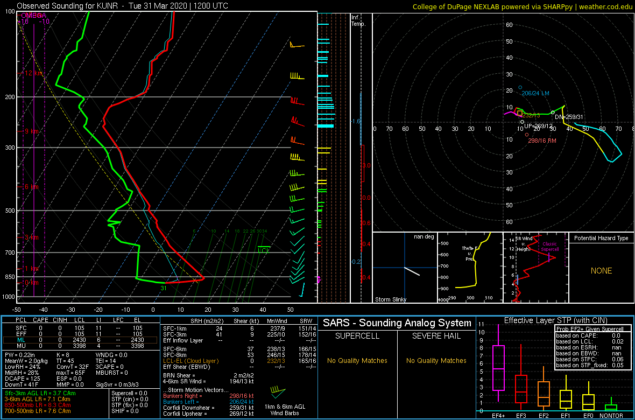Click the Effective Layer STP (with CIN) title
Viewport: 635px width, 420px height.
554,320
